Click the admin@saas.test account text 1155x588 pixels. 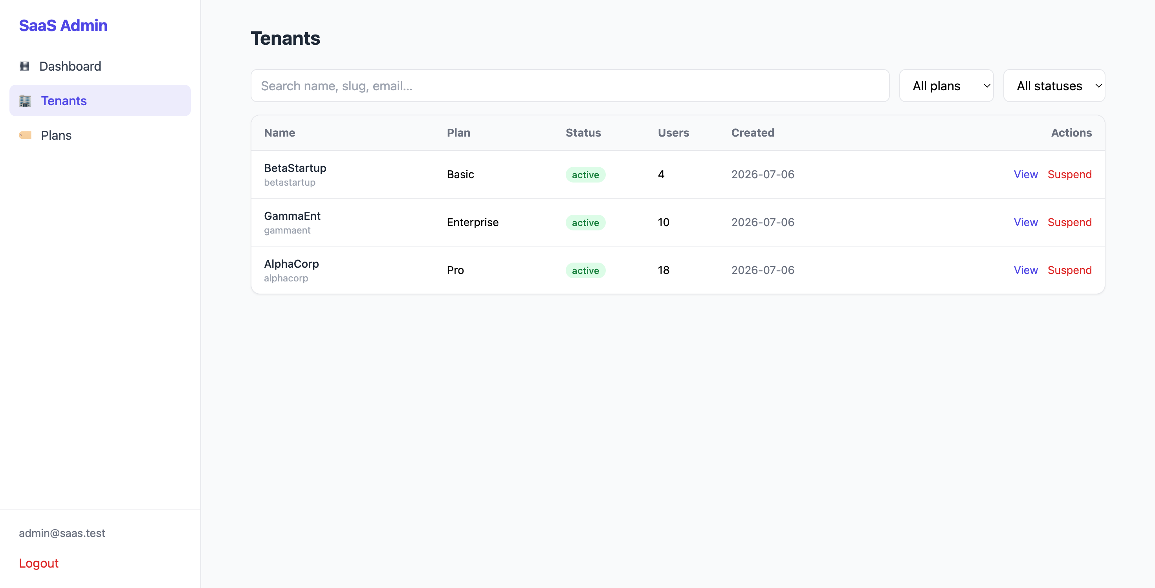[x=62, y=533]
